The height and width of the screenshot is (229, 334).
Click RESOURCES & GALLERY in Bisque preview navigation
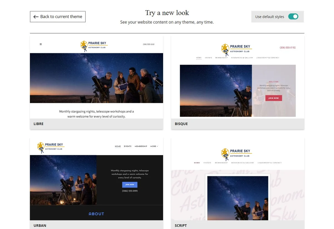pos(242,58)
